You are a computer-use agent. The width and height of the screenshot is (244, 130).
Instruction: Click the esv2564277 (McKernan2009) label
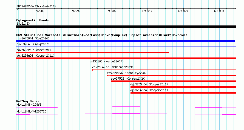113,67
